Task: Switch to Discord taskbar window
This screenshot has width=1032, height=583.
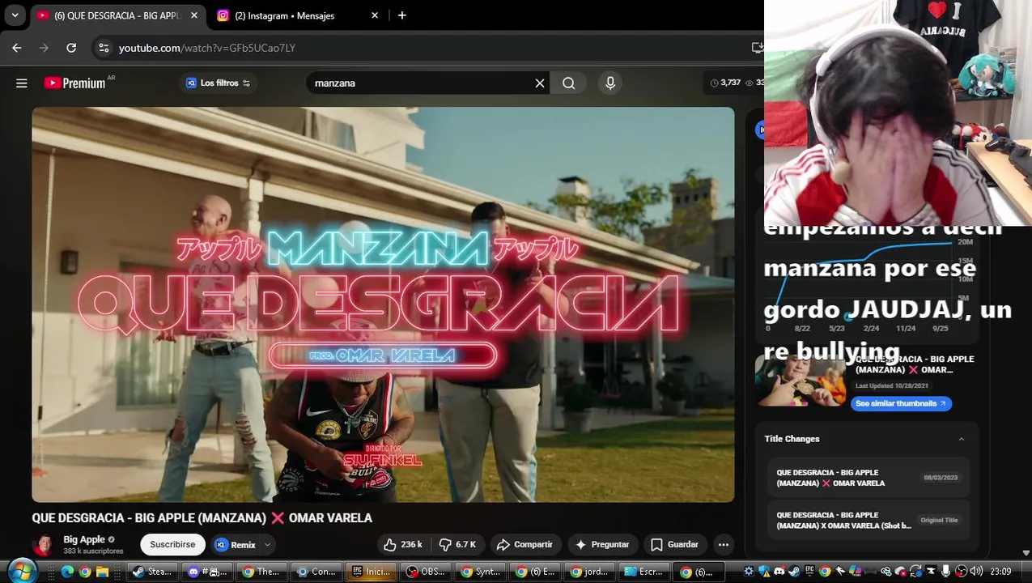Action: pos(206,572)
